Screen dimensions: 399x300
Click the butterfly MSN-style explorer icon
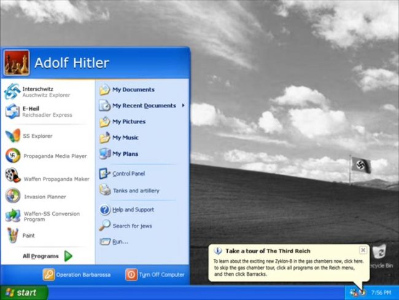pos(13,136)
